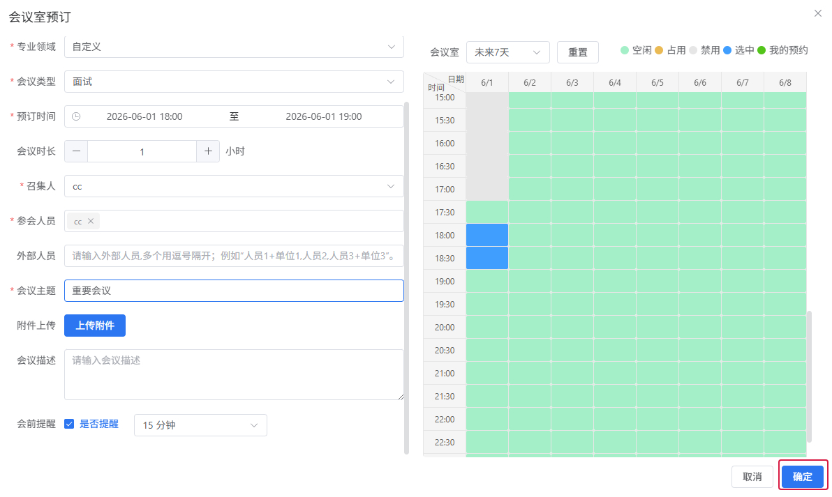Click the meeting duration value field
Viewport: 832px width, 497px height.
pos(142,151)
